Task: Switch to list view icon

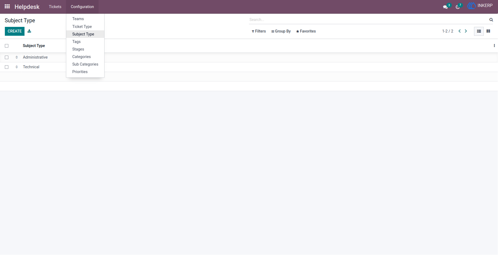Action: (479, 31)
